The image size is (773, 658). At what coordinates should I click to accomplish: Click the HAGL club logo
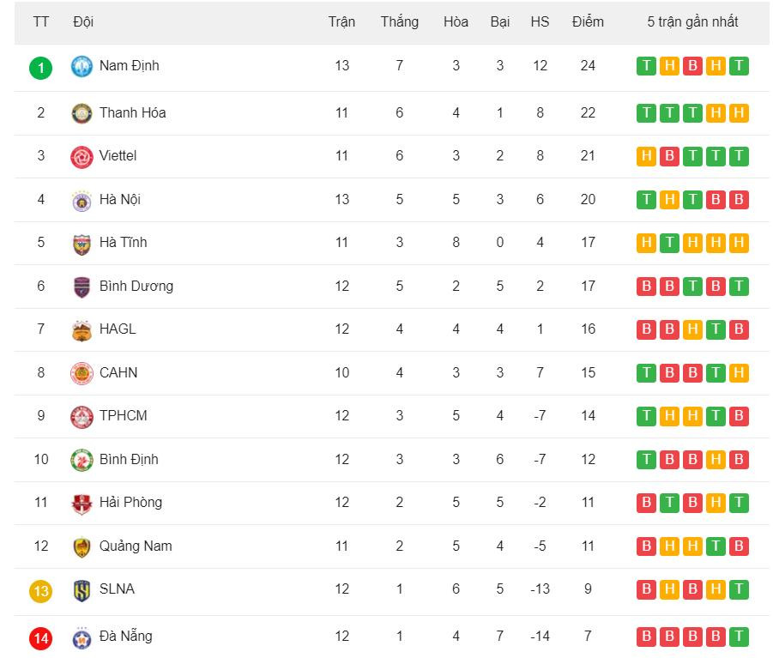click(82, 329)
